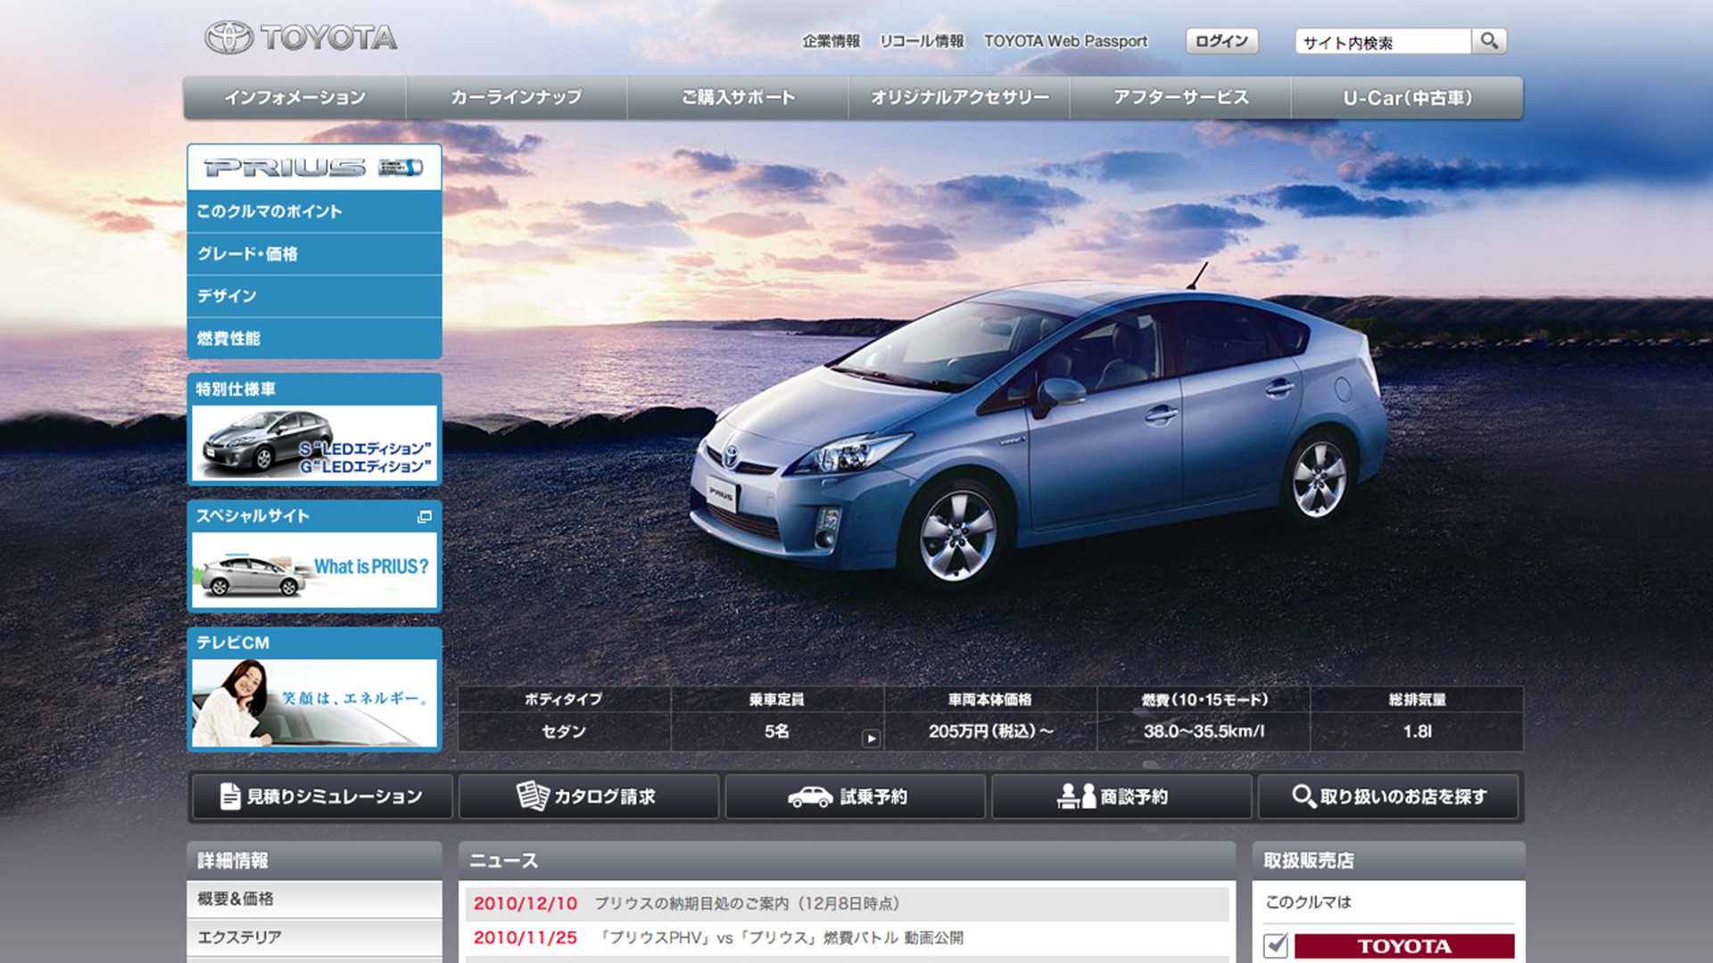Open the アフターサービス menu
The height and width of the screenshot is (963, 1713).
tap(1180, 98)
